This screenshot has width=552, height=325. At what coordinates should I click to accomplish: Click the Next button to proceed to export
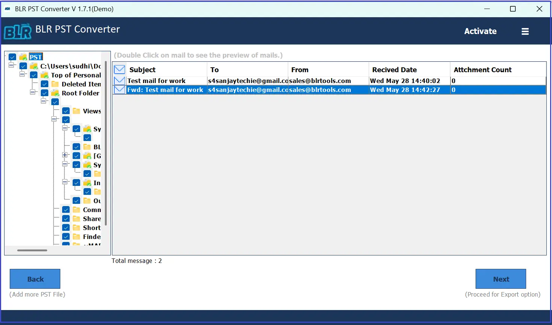coord(501,279)
